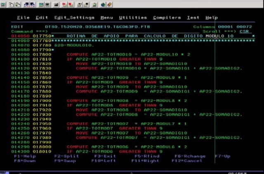
Task: Click sequence number 017980
Action: (x=42, y=138)
